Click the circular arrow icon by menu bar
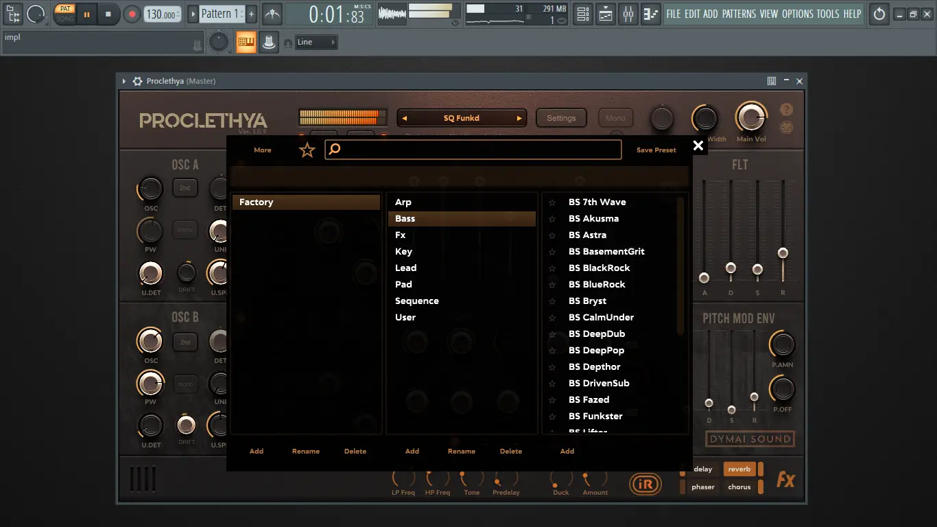937x527 pixels. [879, 14]
